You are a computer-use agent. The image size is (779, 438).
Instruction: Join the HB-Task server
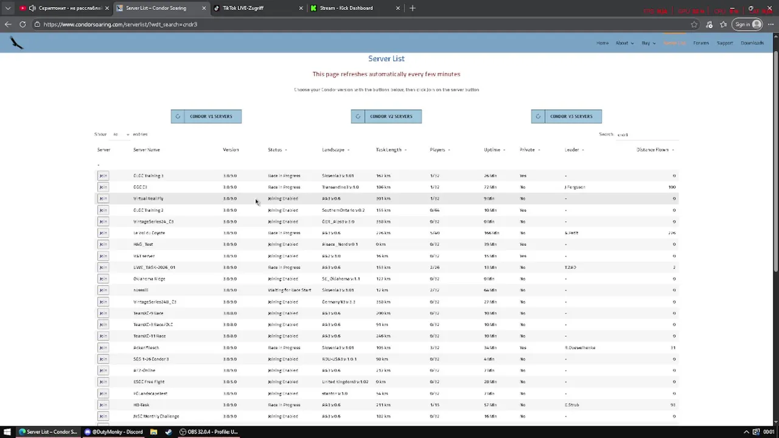[103, 405]
